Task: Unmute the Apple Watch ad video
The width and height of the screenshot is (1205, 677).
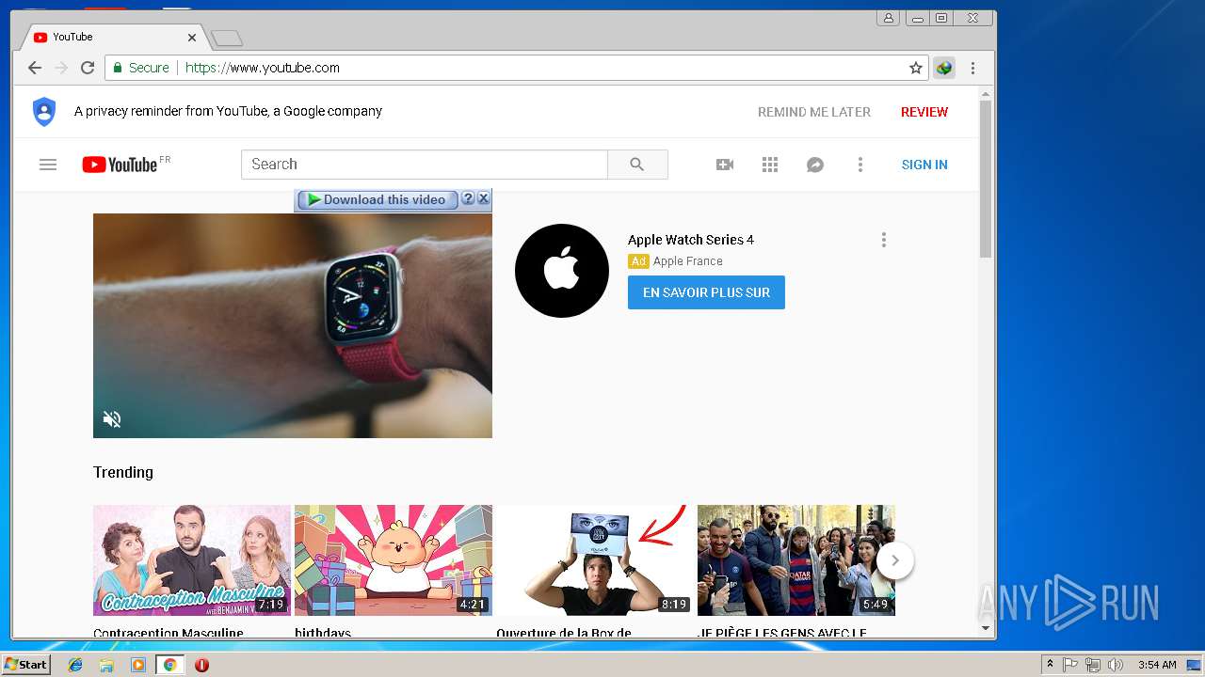Action: coord(112,419)
